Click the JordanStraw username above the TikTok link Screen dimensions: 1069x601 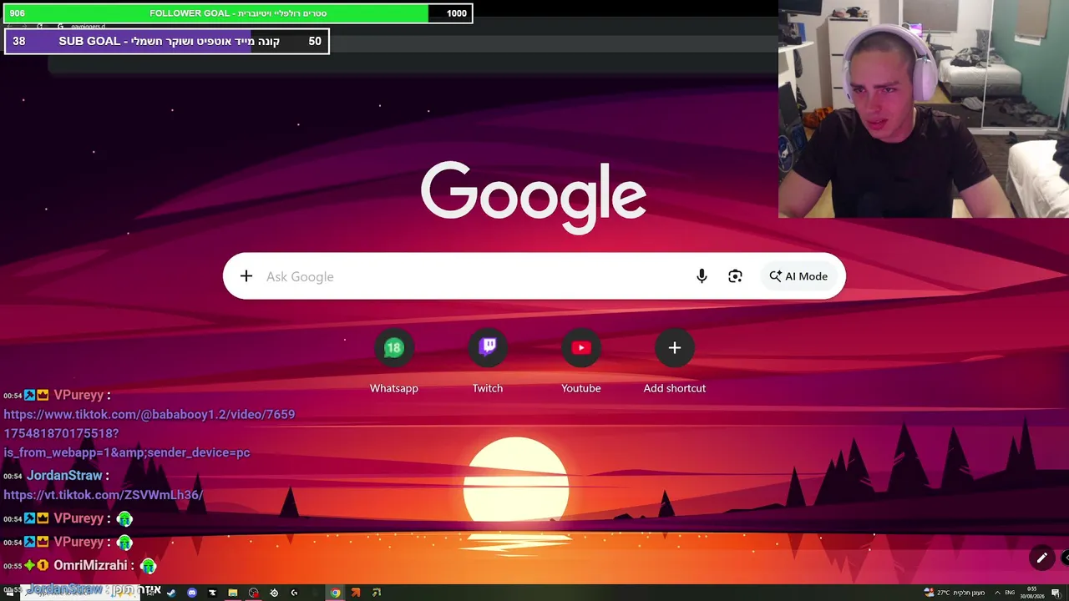[x=64, y=476]
